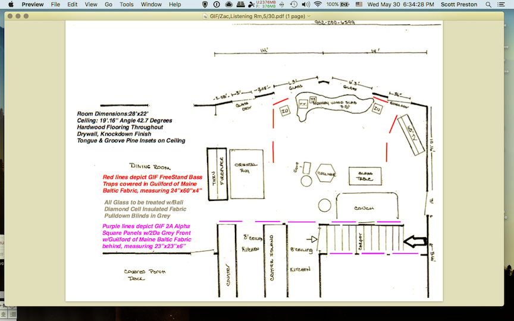The height and width of the screenshot is (321, 514).
Task: Click the 'Glass Table' box in the plan
Action: coord(365,176)
